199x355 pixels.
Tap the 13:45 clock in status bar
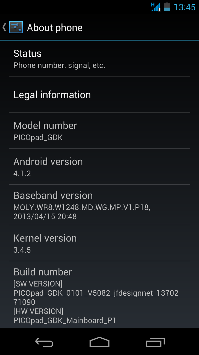(185, 7)
